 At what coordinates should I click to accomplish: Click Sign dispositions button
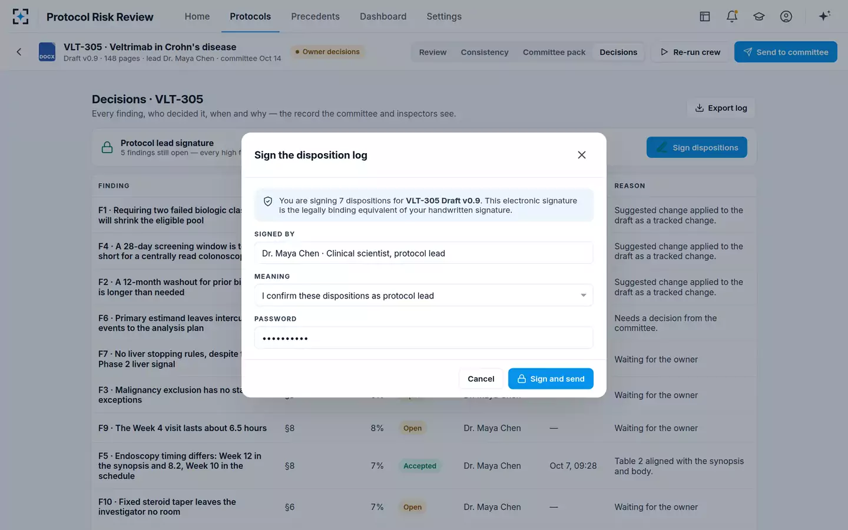click(x=697, y=147)
